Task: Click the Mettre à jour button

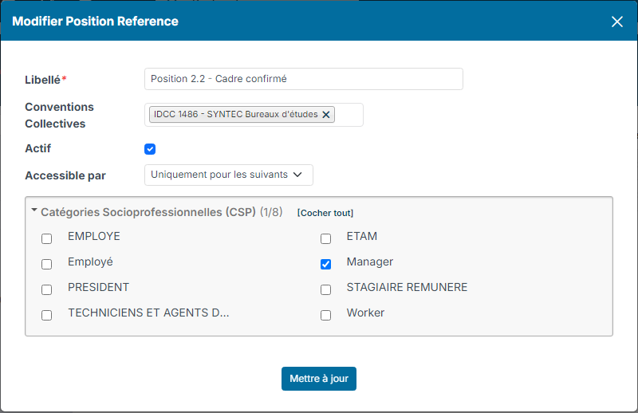Action: (319, 379)
